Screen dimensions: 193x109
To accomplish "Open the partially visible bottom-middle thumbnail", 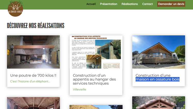I will point(96,107).
